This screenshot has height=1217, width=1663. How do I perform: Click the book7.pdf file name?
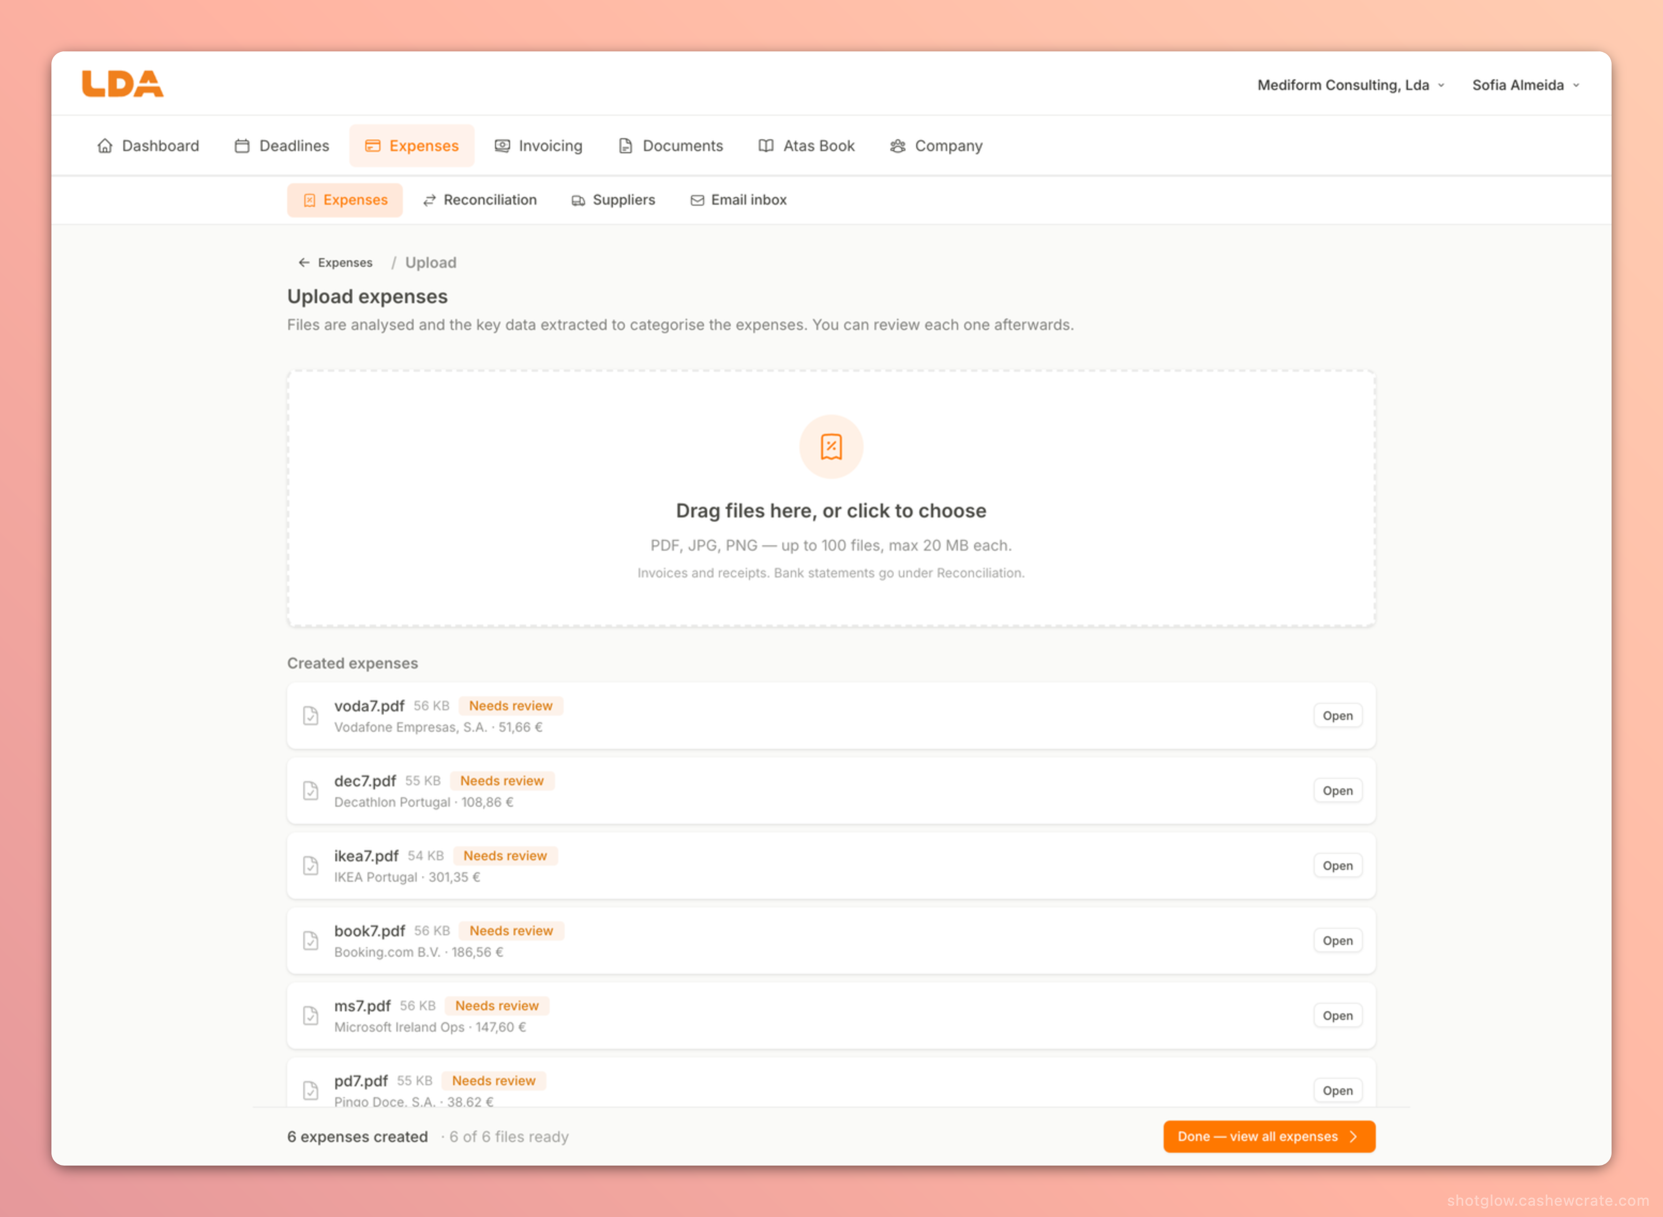coord(370,931)
